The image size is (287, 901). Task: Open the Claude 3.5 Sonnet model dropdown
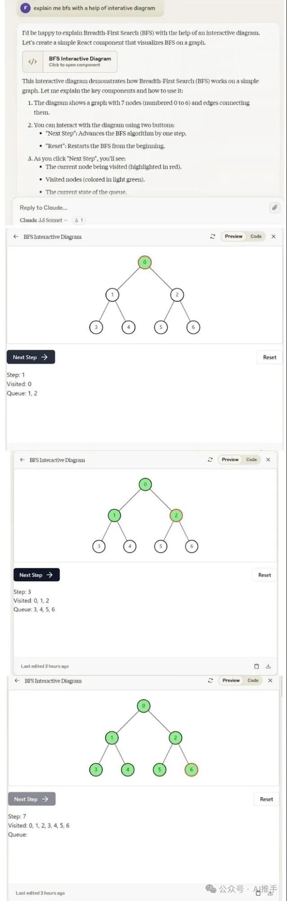(x=43, y=220)
